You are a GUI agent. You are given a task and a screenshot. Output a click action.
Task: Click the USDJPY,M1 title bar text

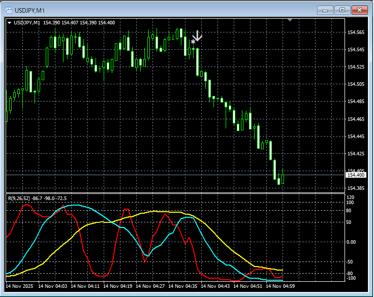click(x=29, y=10)
